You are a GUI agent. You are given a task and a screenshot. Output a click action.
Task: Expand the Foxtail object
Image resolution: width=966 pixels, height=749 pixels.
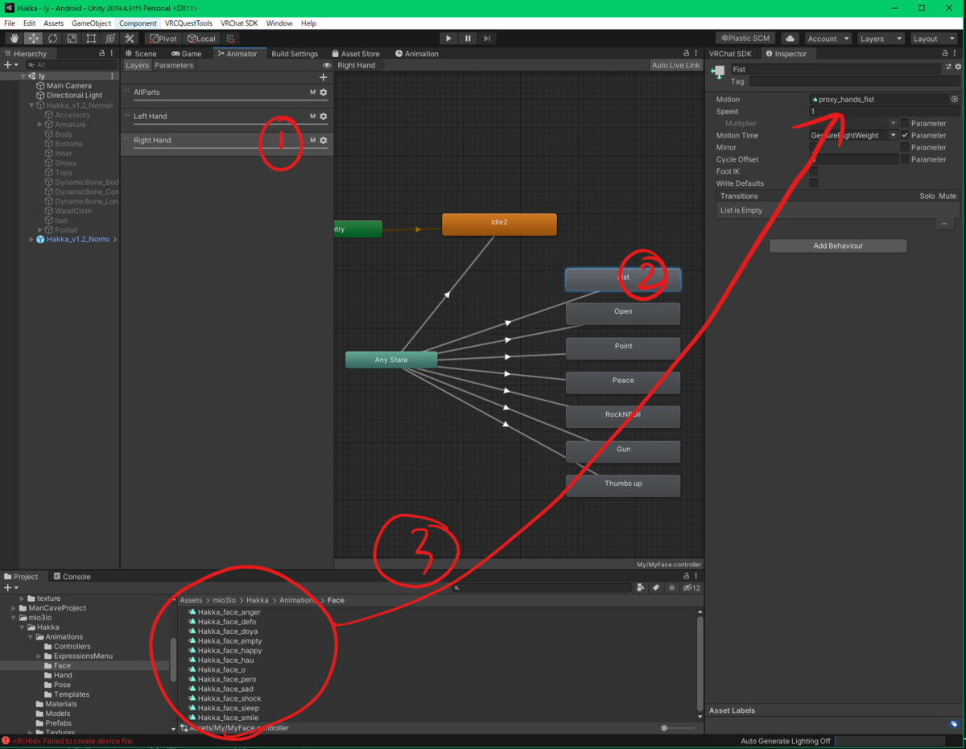point(40,230)
